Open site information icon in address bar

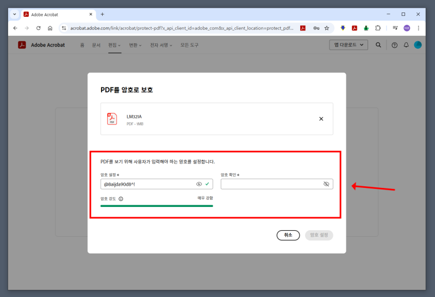64,28
